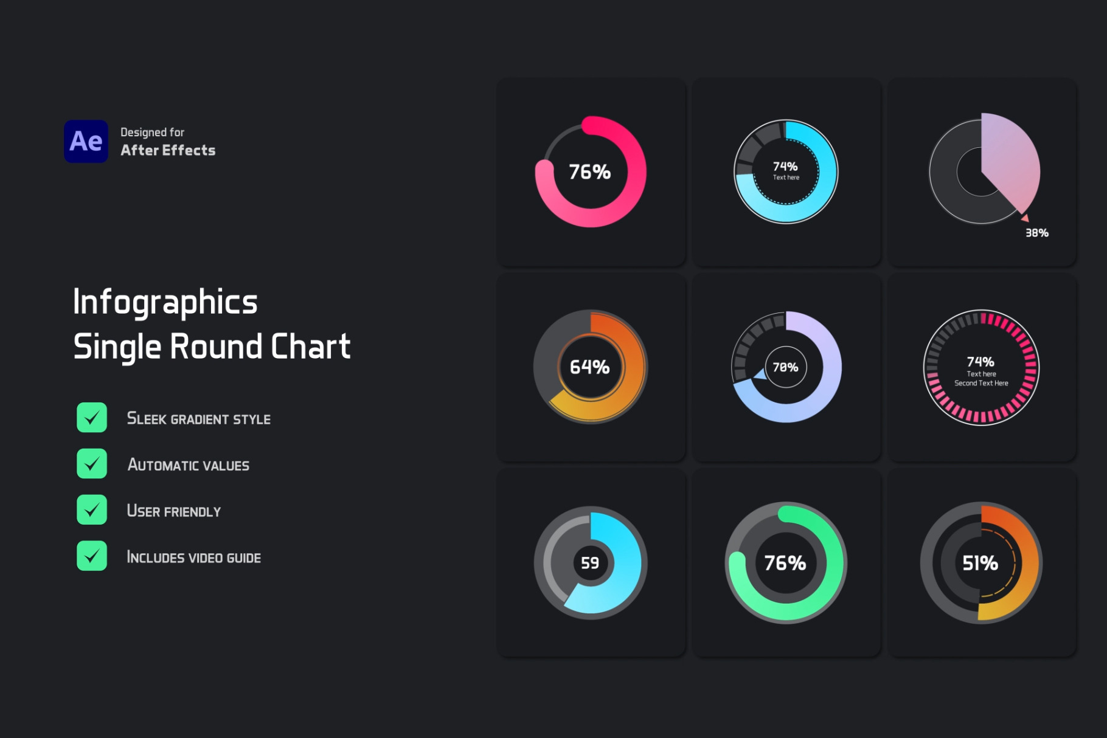Click the cyan 74% ring chart
Image resolution: width=1107 pixels, height=738 pixels.
(786, 172)
